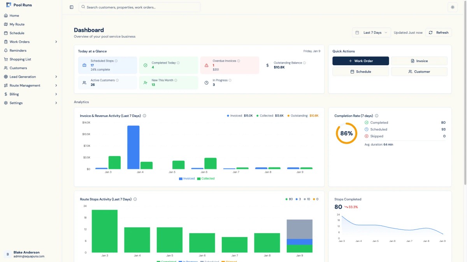Click the Work Orders clipboard icon
This screenshot has width=467, height=262.
point(6,42)
